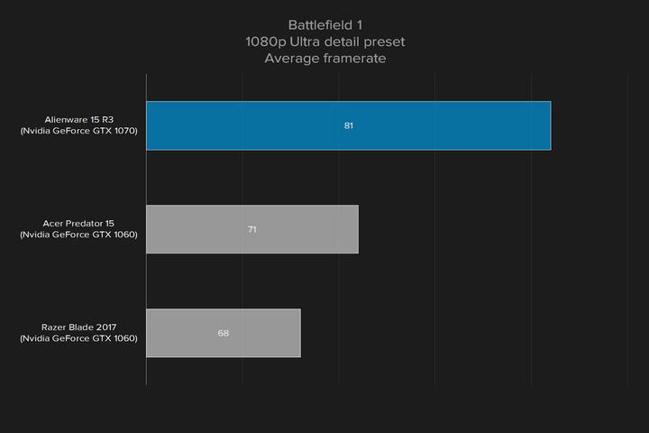This screenshot has height=433, width=649.
Task: Select the GTX 1060 text under Acer Predator
Action: tap(78, 235)
